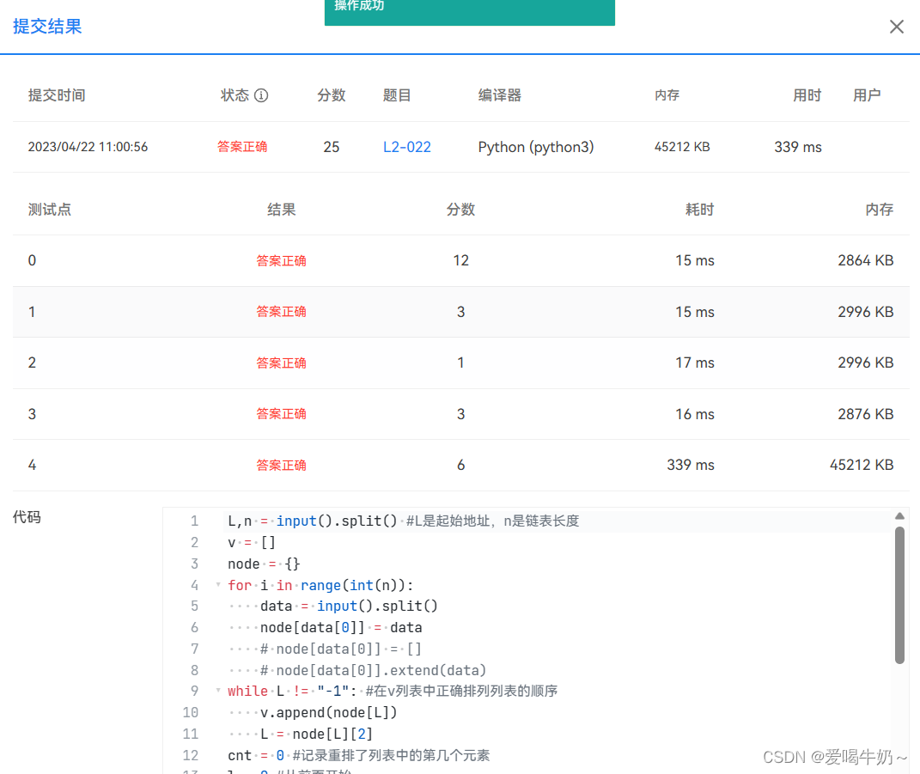Select the 提交时间 column header
This screenshot has height=774, width=920.
(57, 95)
